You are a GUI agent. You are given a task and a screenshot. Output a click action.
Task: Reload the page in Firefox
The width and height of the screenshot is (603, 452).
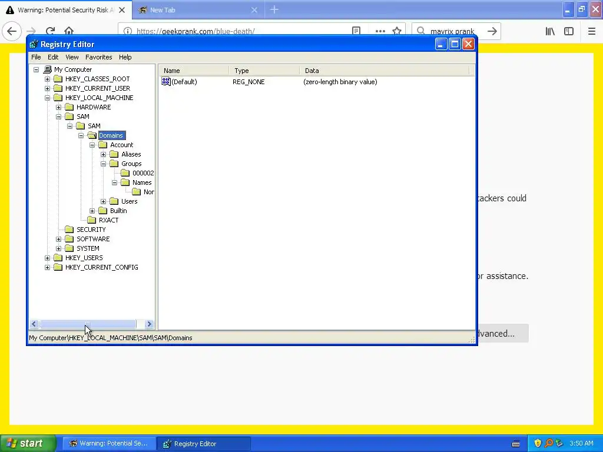(x=50, y=31)
